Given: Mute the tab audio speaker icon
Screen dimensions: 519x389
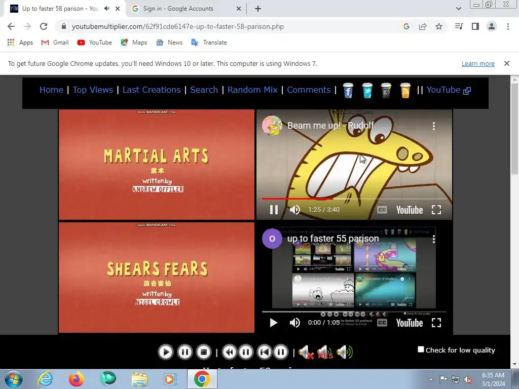Looking at the screenshot, I should pyautogui.click(x=106, y=9).
